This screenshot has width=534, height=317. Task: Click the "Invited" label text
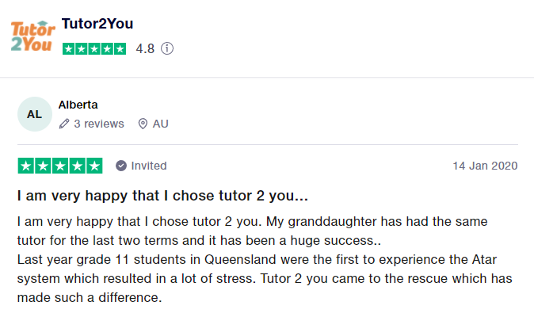[x=149, y=166]
